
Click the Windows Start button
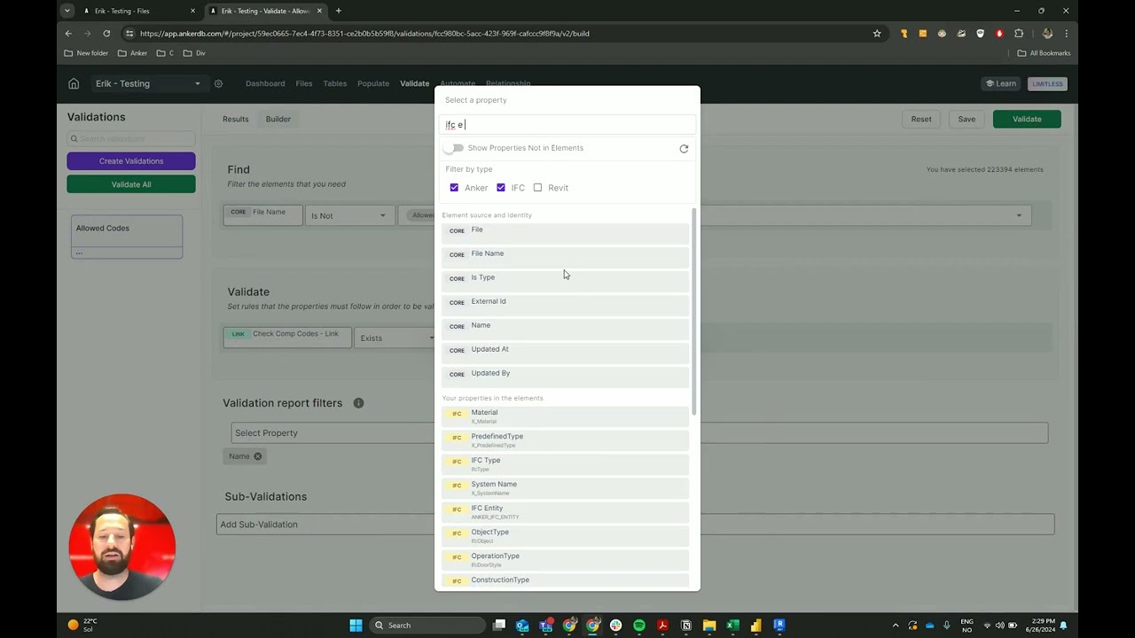click(356, 626)
